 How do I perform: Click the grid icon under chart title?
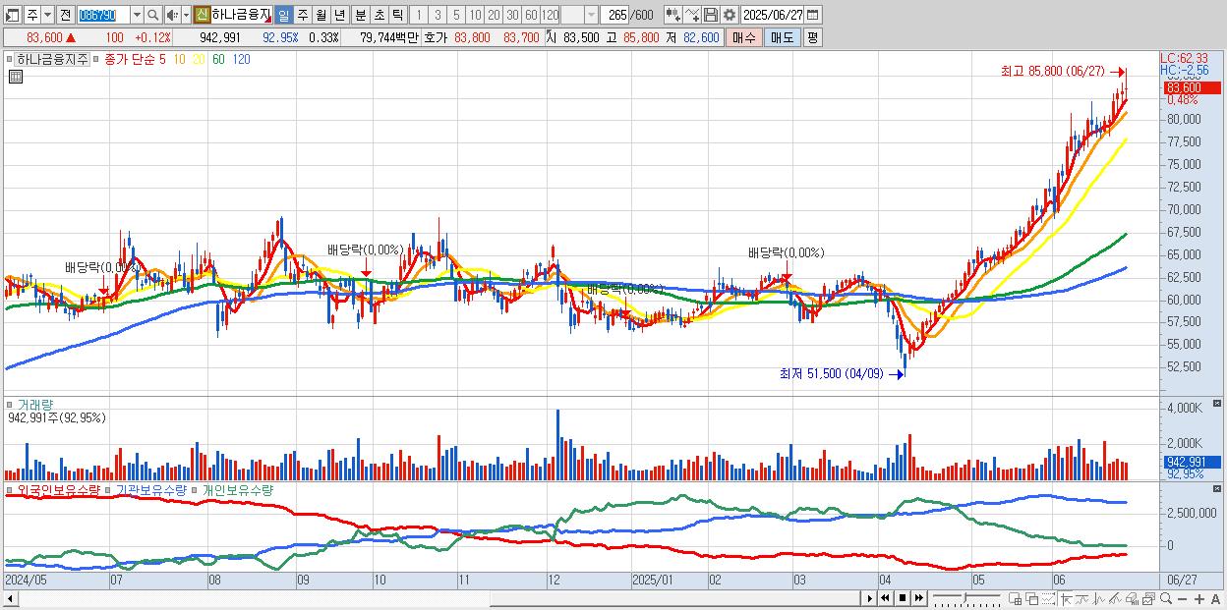tap(16, 78)
